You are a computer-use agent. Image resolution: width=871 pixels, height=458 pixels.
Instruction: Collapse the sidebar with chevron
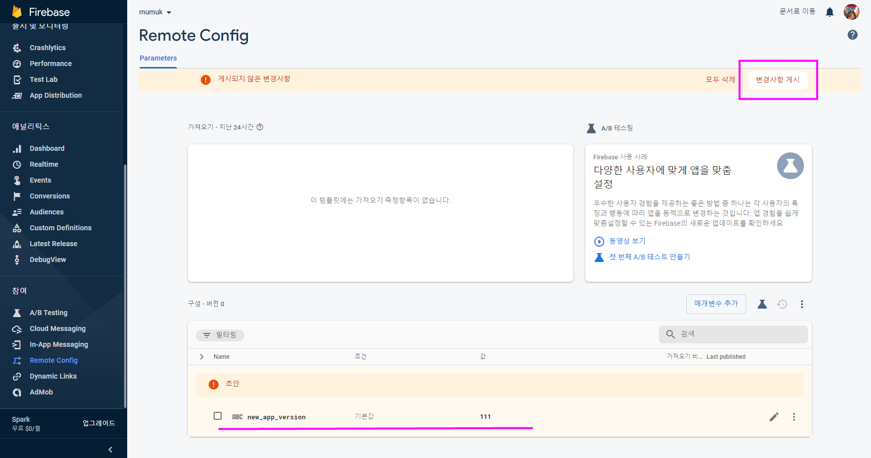[x=110, y=450]
